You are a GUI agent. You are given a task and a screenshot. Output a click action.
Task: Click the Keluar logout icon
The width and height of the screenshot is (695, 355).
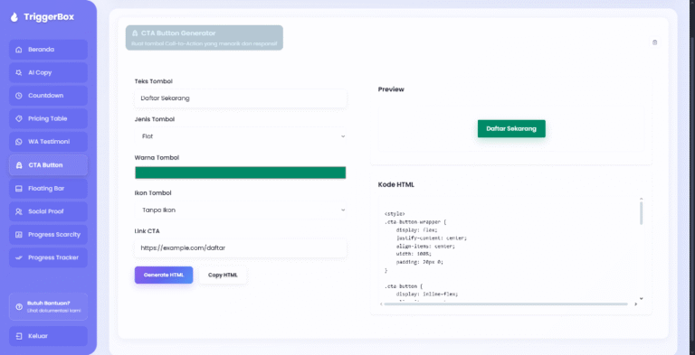point(19,336)
